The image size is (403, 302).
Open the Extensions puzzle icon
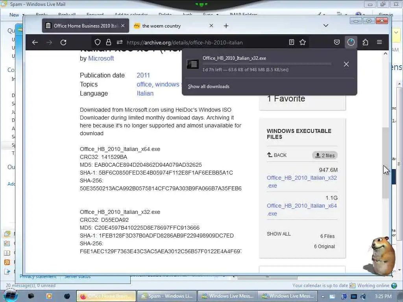[x=365, y=42]
